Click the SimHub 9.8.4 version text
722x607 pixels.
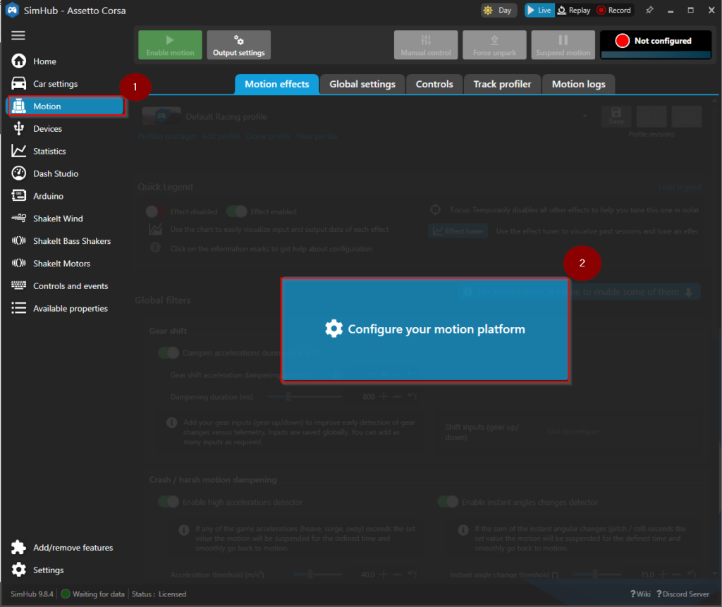(32, 594)
